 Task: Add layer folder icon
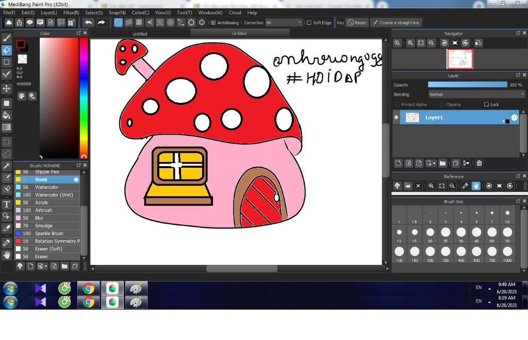[x=442, y=163]
